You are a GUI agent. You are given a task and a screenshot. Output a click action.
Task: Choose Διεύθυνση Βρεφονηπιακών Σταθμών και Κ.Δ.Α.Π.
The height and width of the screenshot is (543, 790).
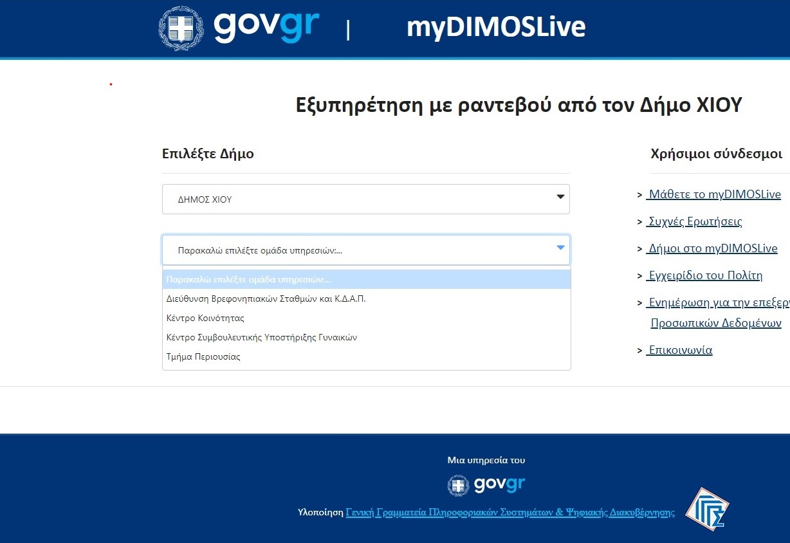point(367,299)
